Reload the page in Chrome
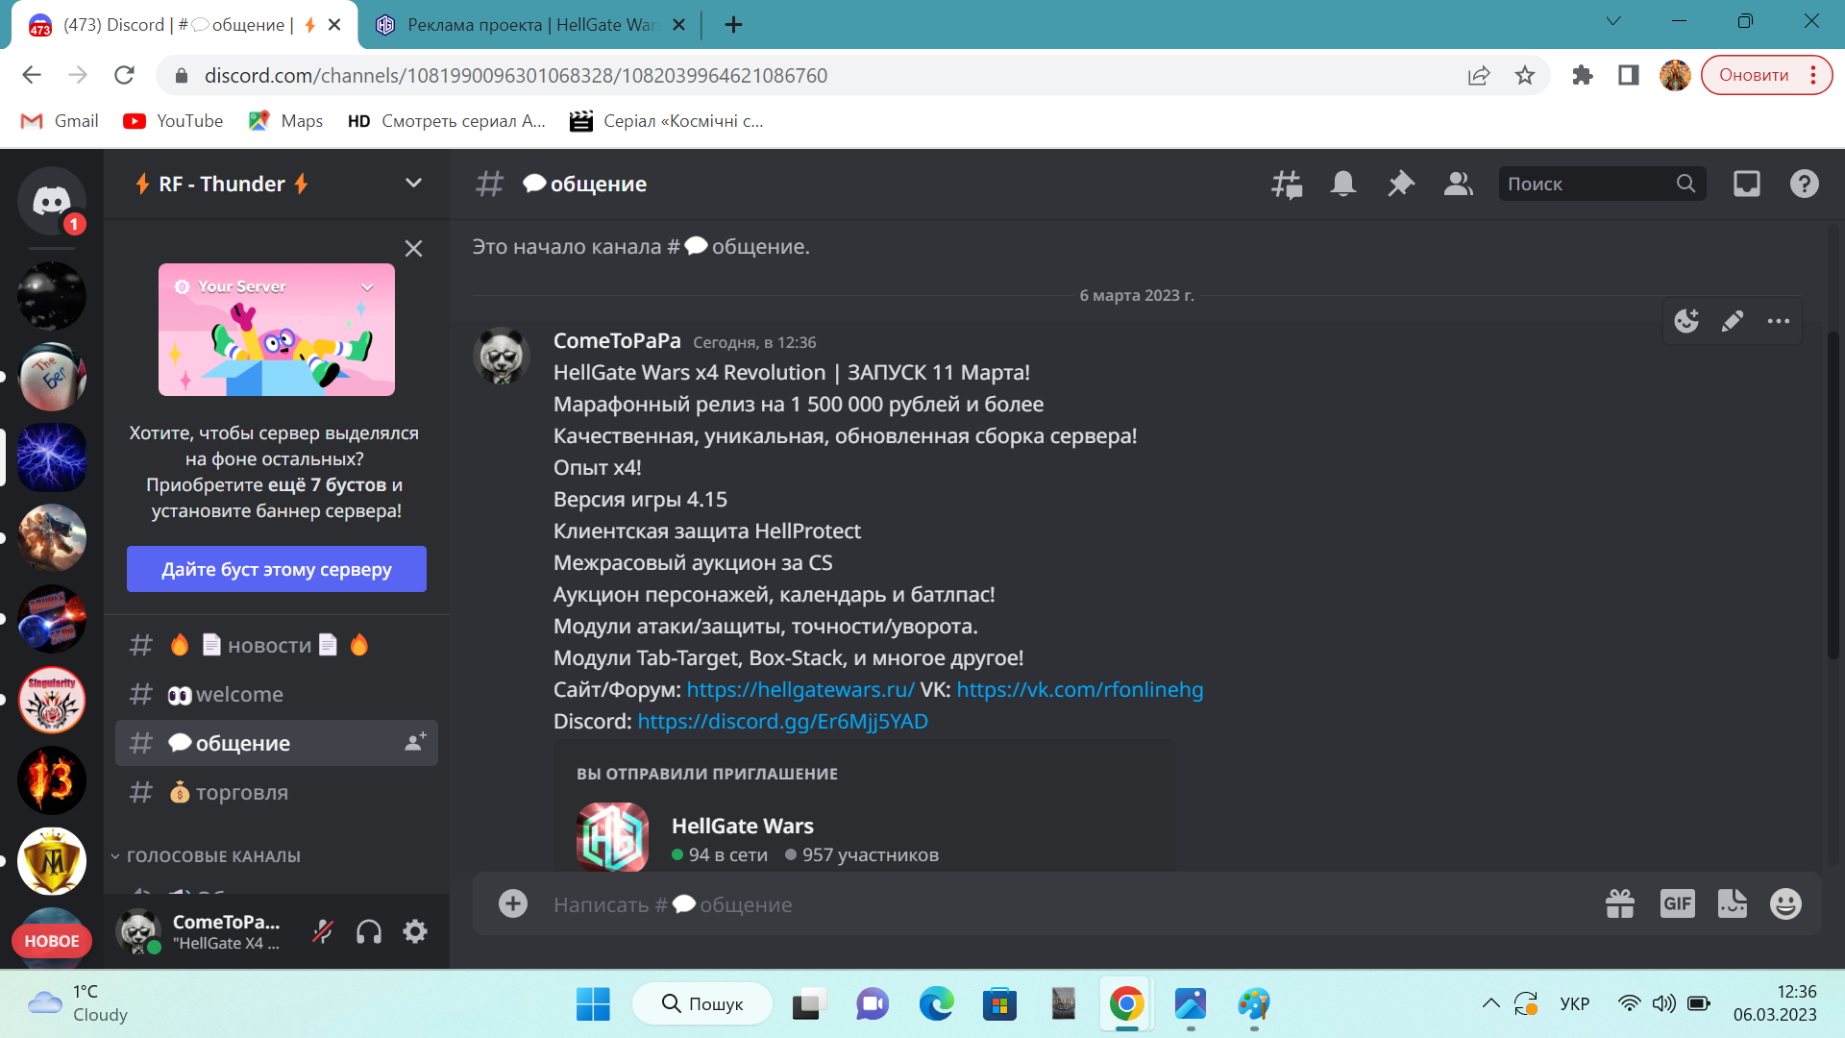This screenshot has height=1038, width=1845. click(124, 75)
